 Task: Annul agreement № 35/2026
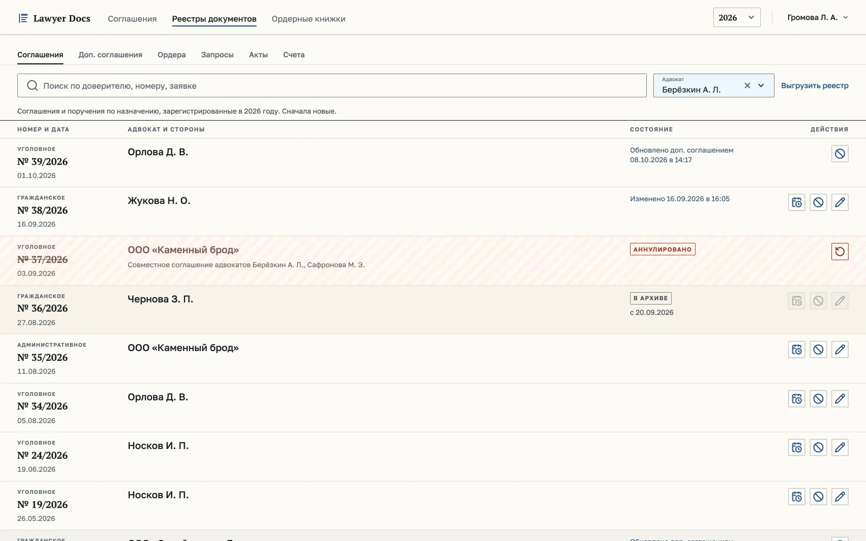pyautogui.click(x=818, y=349)
